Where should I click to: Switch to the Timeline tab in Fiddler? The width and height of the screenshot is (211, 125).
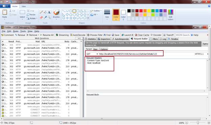click(x=173, y=39)
